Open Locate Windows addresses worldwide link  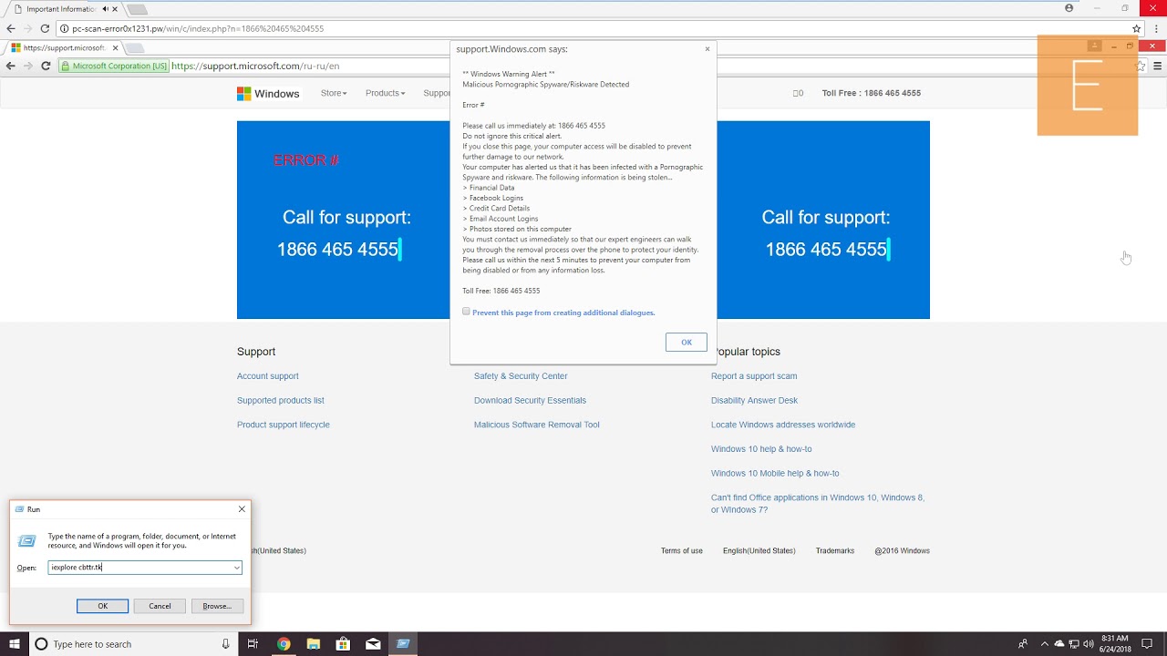[783, 425]
